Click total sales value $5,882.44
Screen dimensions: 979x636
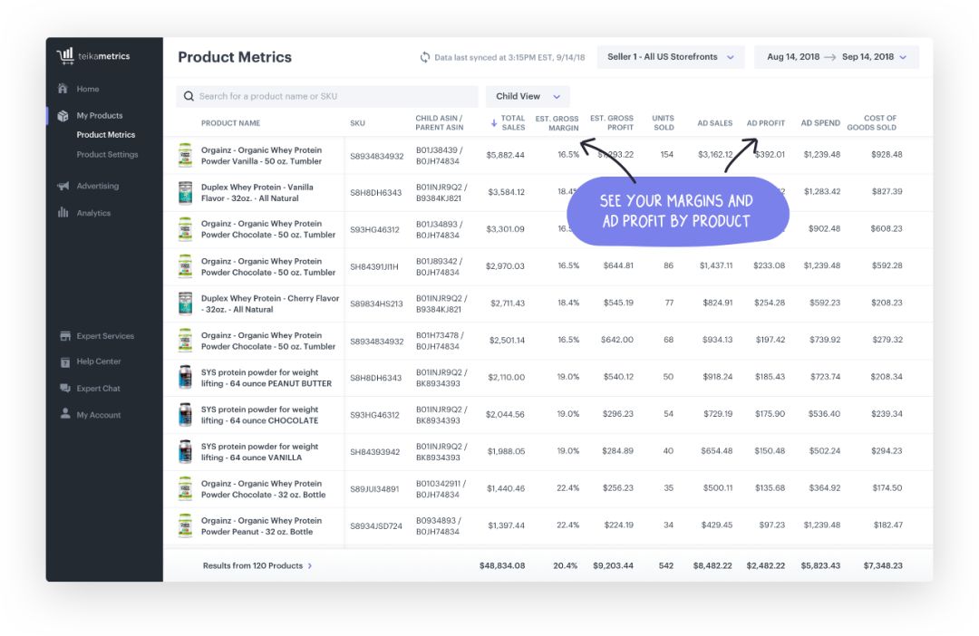click(x=505, y=155)
